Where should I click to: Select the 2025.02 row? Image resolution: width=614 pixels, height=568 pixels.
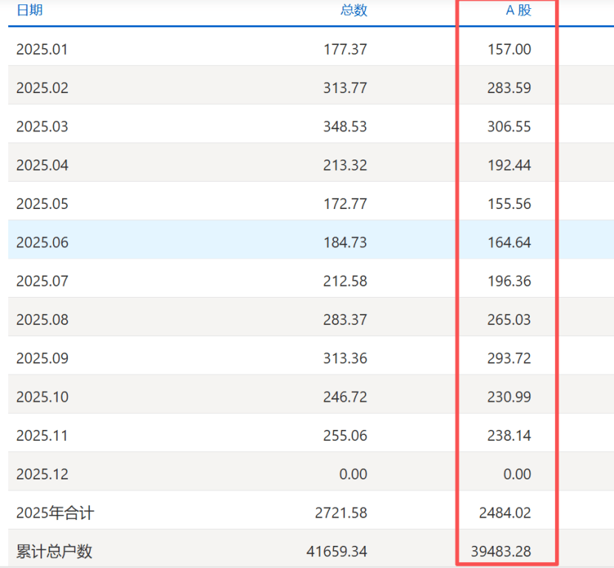point(40,87)
